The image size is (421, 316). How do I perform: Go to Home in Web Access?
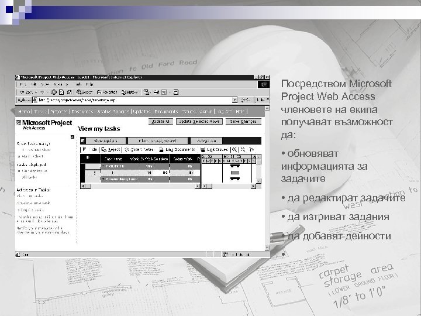pos(24,112)
